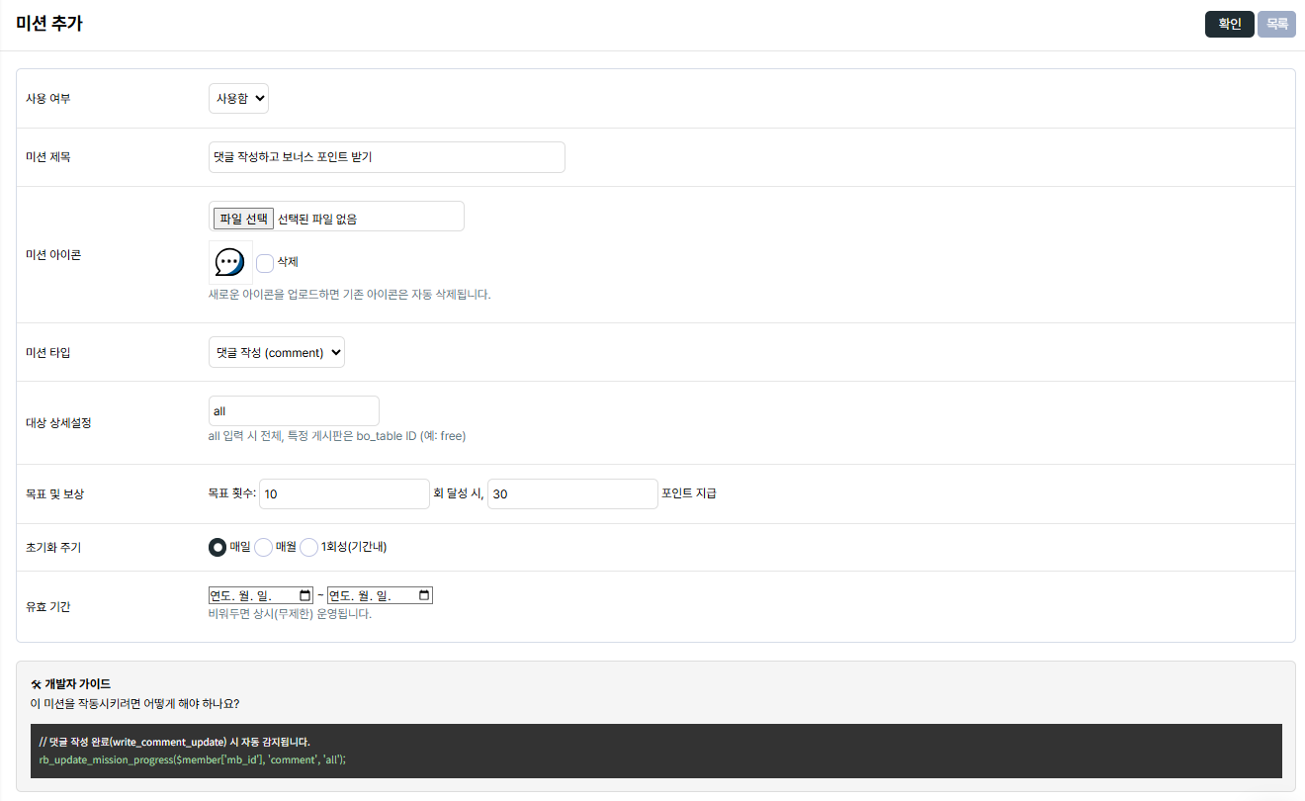Select the 매월 reset cycle radio button
This screenshot has width=1305, height=801.
click(264, 547)
